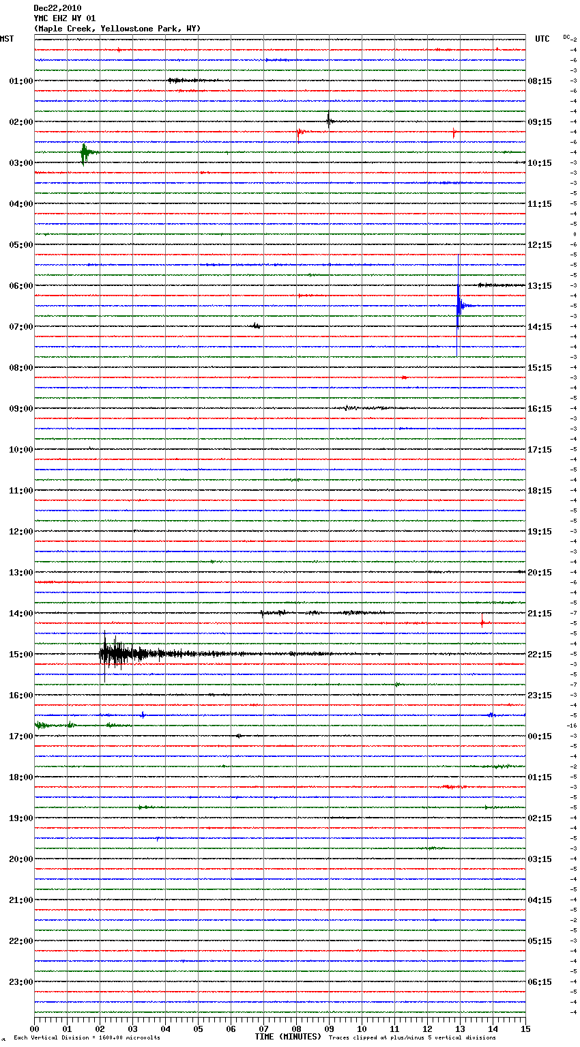The width and height of the screenshot is (580, 1047).
Task: Click the -16 DC offset value
Action: coord(572,726)
